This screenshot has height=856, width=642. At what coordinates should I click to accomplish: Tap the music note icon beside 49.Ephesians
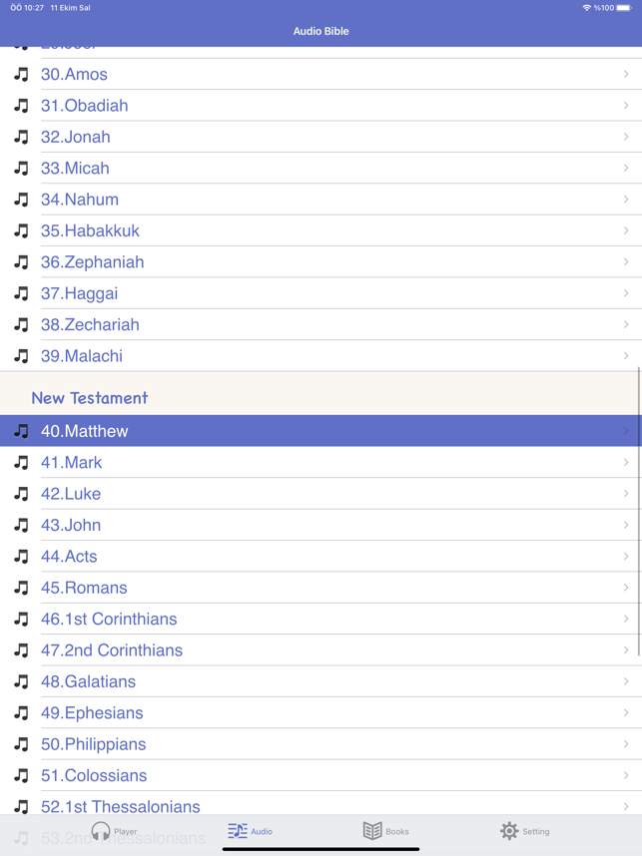[x=21, y=712]
